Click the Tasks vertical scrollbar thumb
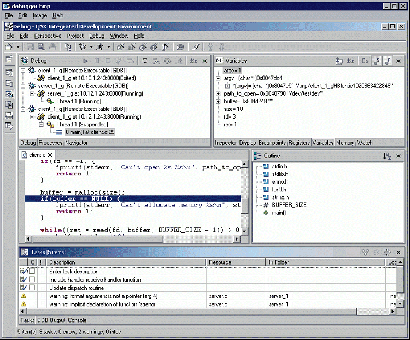Screen dimensions: 410x340 (x=400, y=279)
